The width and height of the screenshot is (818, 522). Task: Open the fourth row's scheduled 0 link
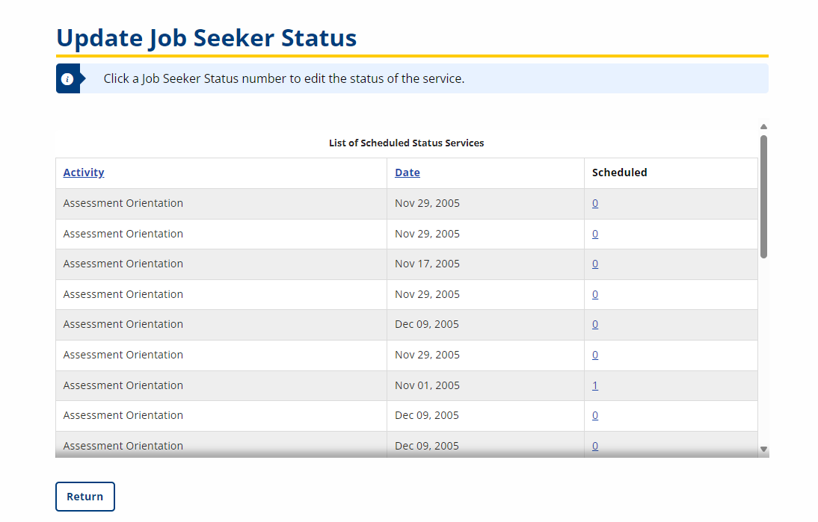[x=595, y=294]
